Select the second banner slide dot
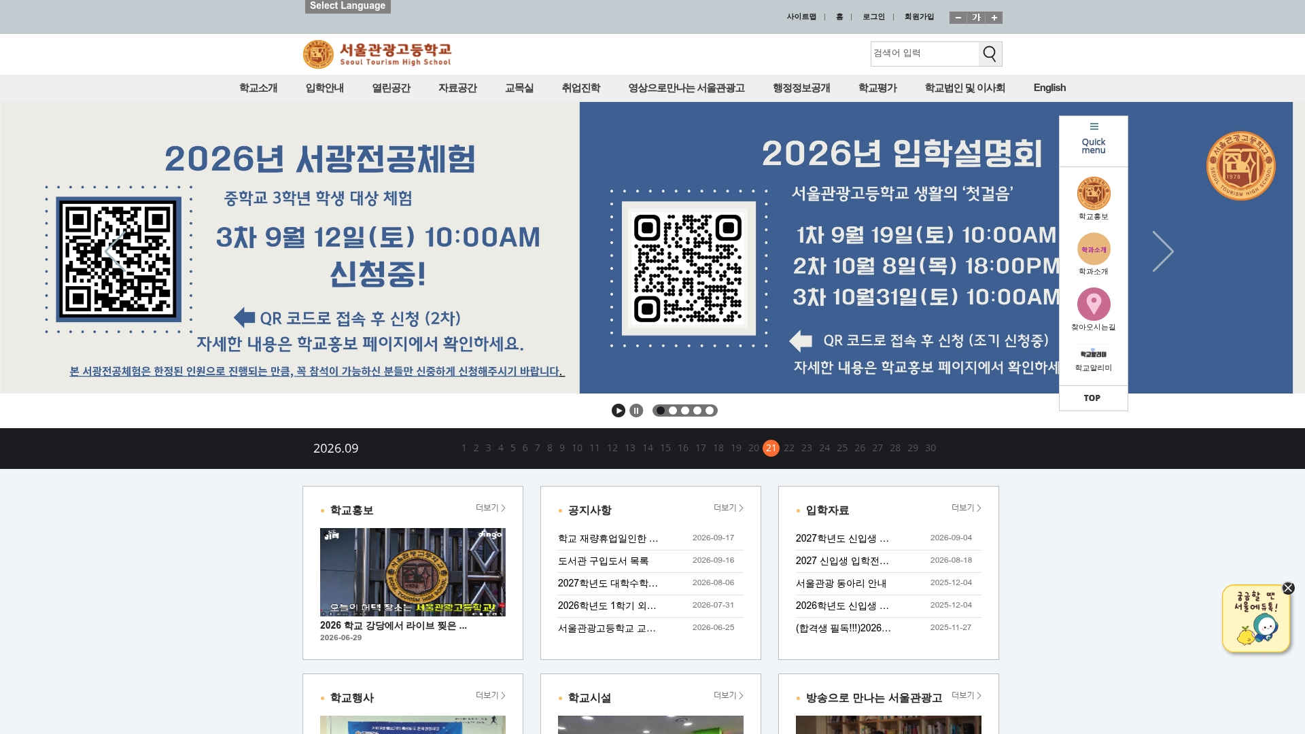This screenshot has height=734, width=1305. tap(673, 410)
